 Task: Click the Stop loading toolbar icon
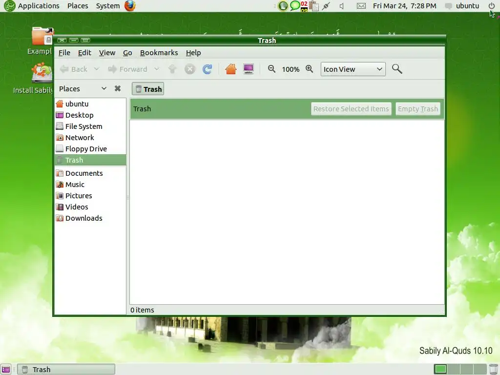click(x=190, y=69)
